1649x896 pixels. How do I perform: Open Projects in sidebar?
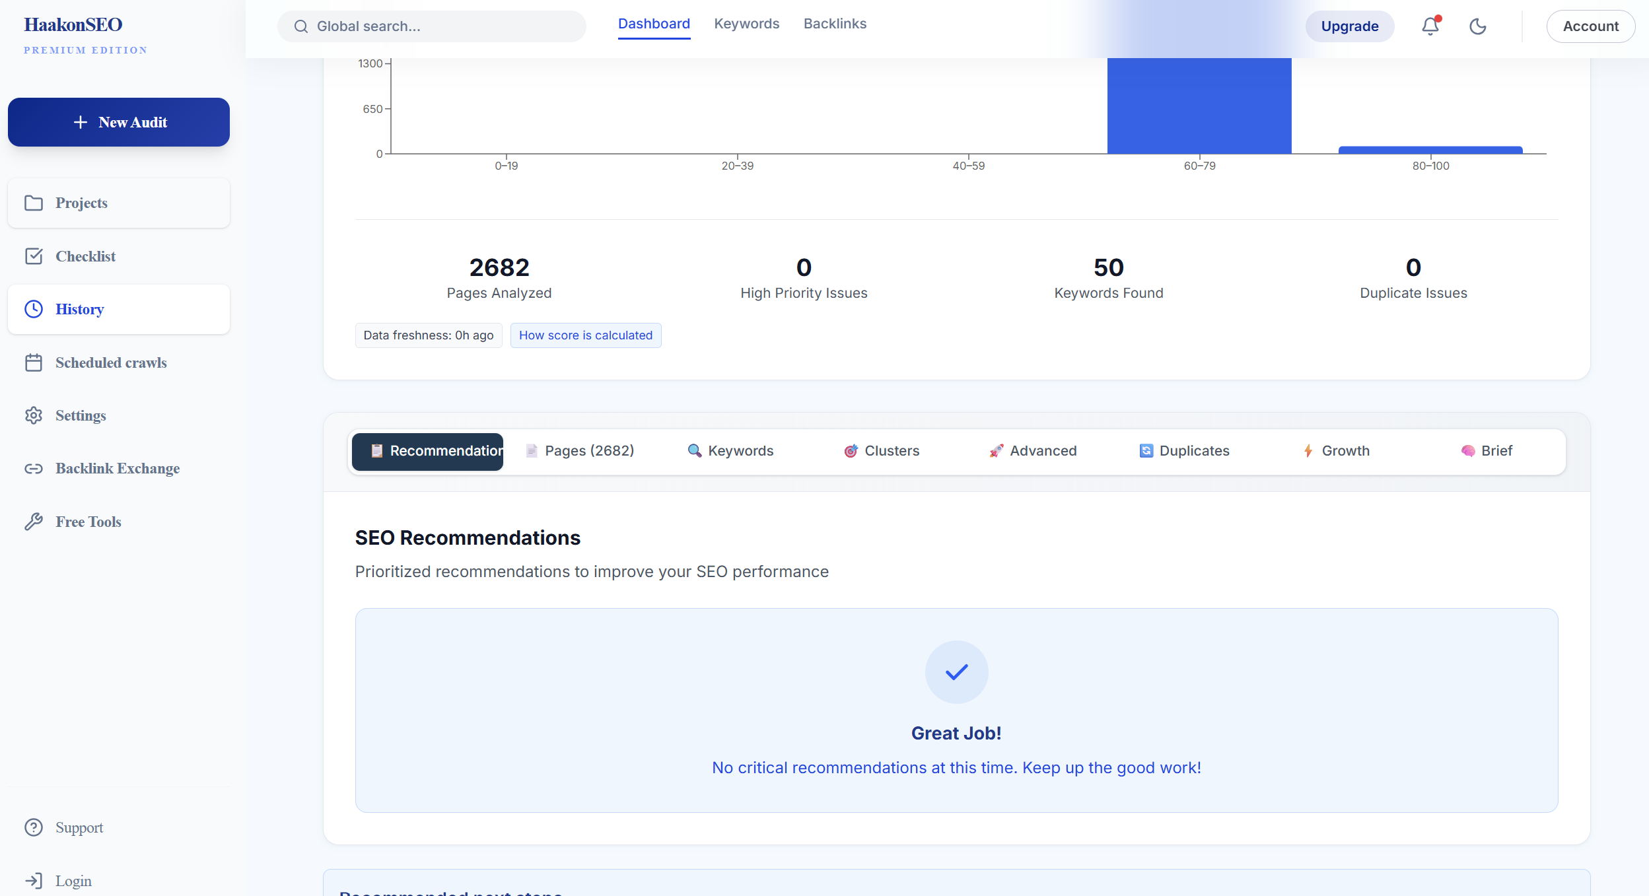(x=119, y=203)
